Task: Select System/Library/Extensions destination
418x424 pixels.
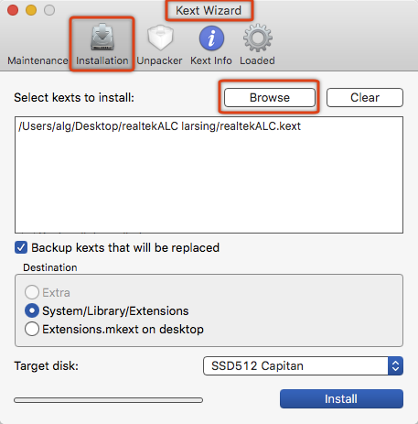Action: [32, 310]
